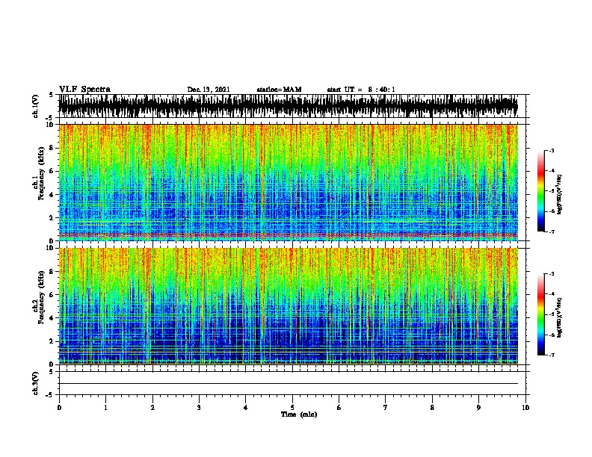592x457 pixels.
Task: Click the "10" tick on ch.2 frequency axis
Action: (x=51, y=248)
